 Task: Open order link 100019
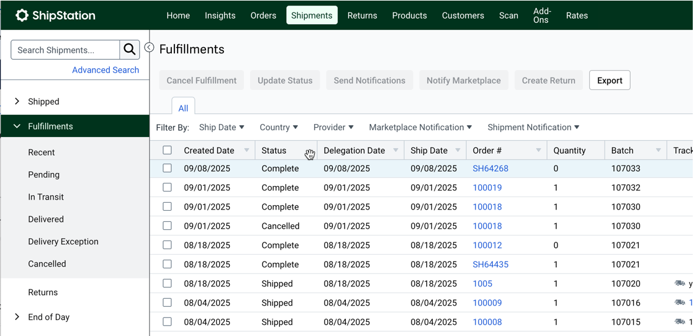click(487, 187)
